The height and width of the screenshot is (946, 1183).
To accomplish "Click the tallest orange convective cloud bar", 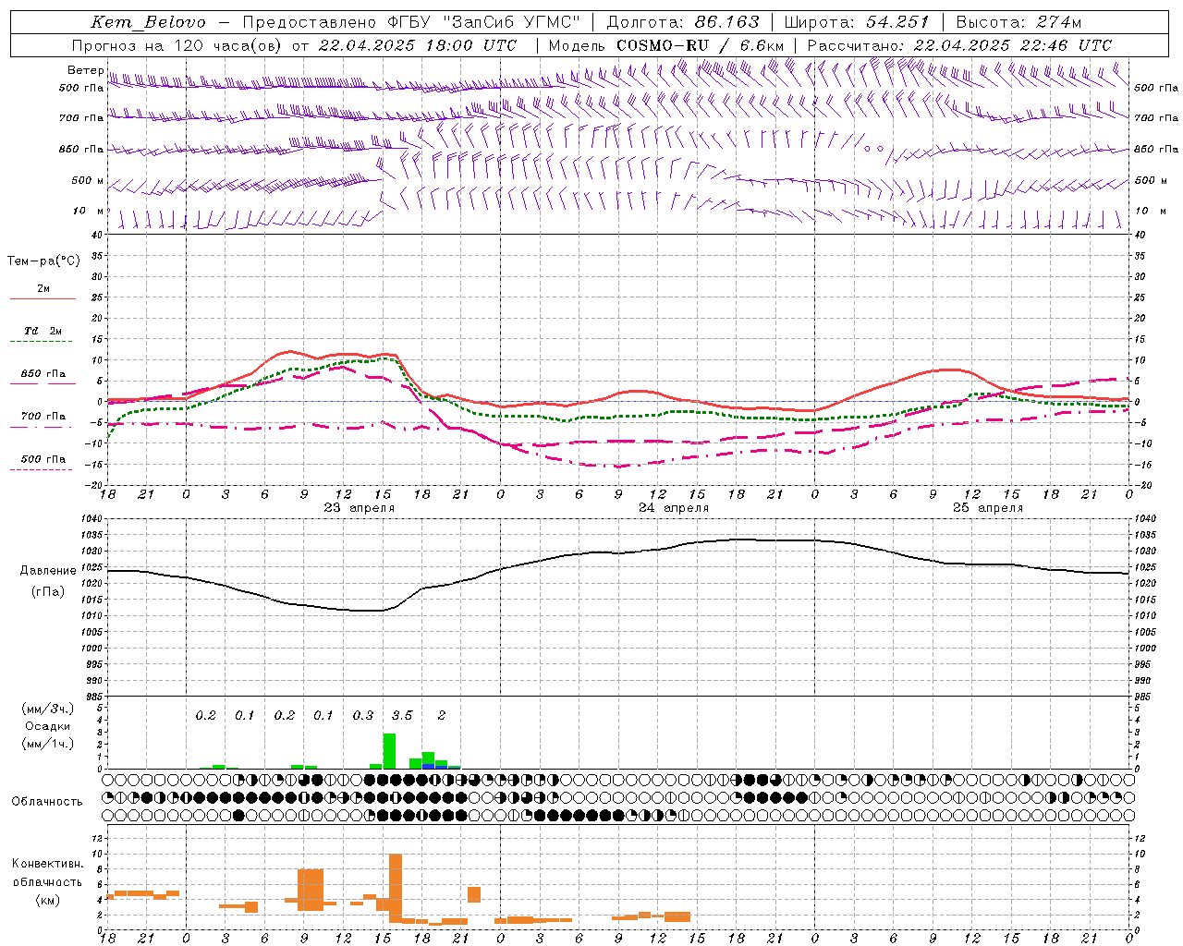I will tap(396, 888).
